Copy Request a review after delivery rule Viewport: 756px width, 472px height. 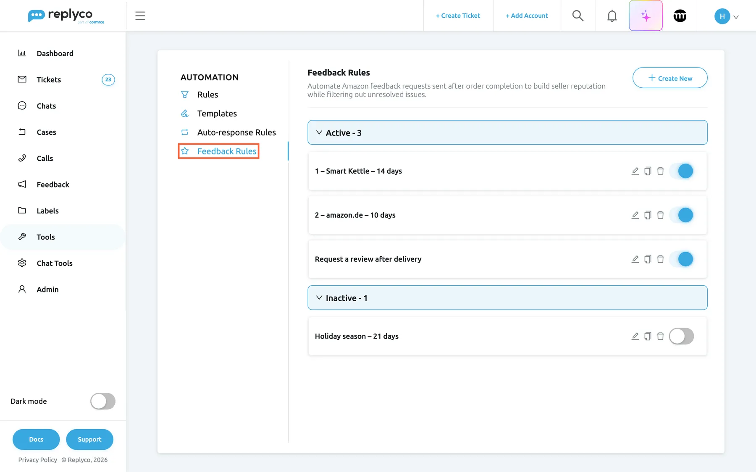tap(648, 259)
